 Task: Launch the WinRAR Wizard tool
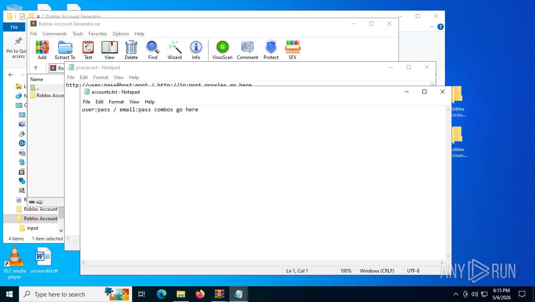(x=175, y=50)
